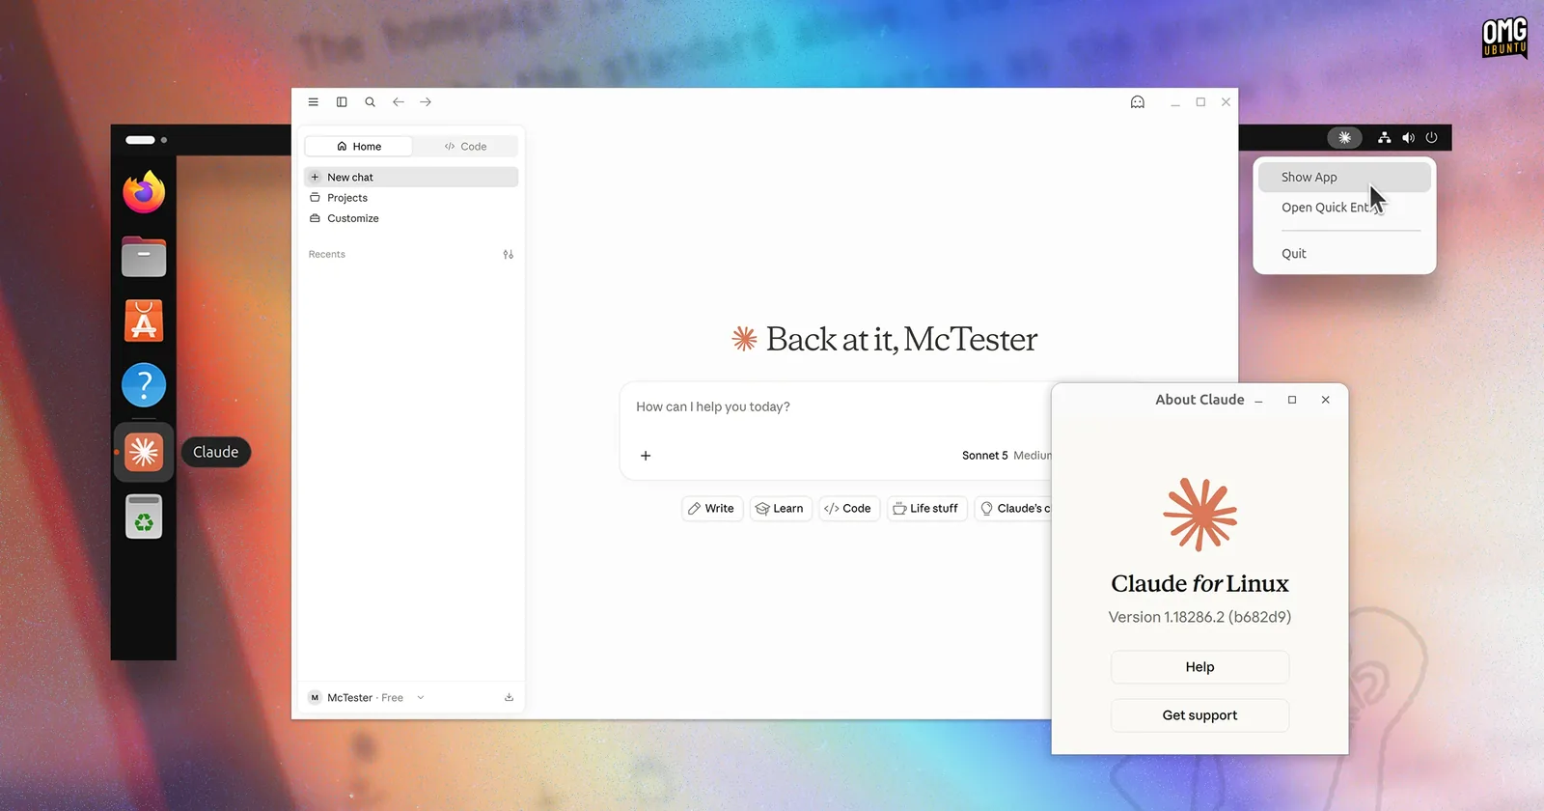The width and height of the screenshot is (1544, 811).
Task: Toggle the sidebar panel icon
Action: tap(342, 101)
